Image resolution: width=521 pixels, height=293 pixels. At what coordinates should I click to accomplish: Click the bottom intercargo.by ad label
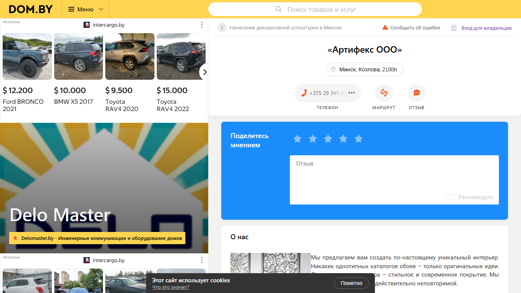[109, 260]
